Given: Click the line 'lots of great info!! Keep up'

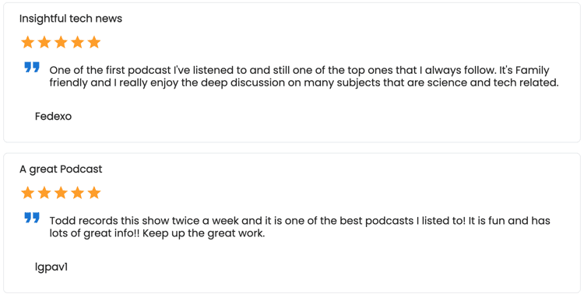Looking at the screenshot, I should pyautogui.click(x=157, y=233).
